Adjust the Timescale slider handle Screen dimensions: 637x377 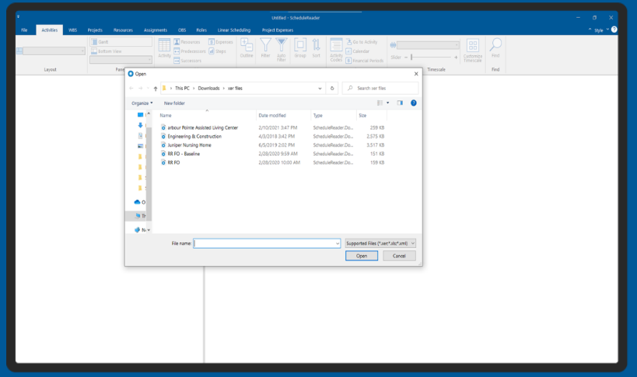coord(411,58)
